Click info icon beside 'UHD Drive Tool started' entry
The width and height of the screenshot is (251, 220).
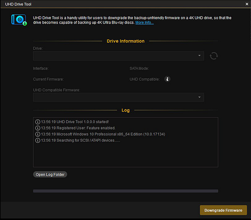(38, 122)
